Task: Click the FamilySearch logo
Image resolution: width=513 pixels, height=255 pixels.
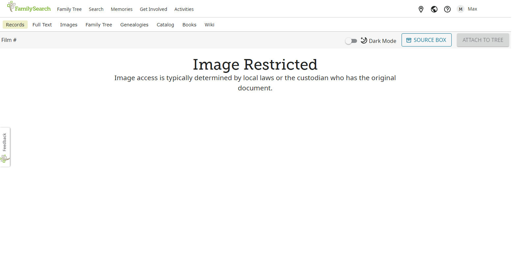Action: (x=29, y=7)
